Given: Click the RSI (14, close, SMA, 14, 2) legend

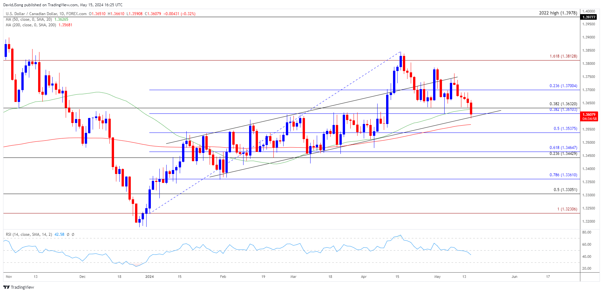Looking at the screenshot, I should (x=29, y=234).
